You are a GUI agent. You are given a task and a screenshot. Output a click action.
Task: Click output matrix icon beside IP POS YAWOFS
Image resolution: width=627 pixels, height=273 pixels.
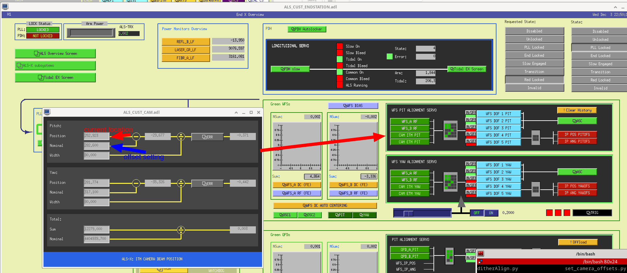click(535, 189)
